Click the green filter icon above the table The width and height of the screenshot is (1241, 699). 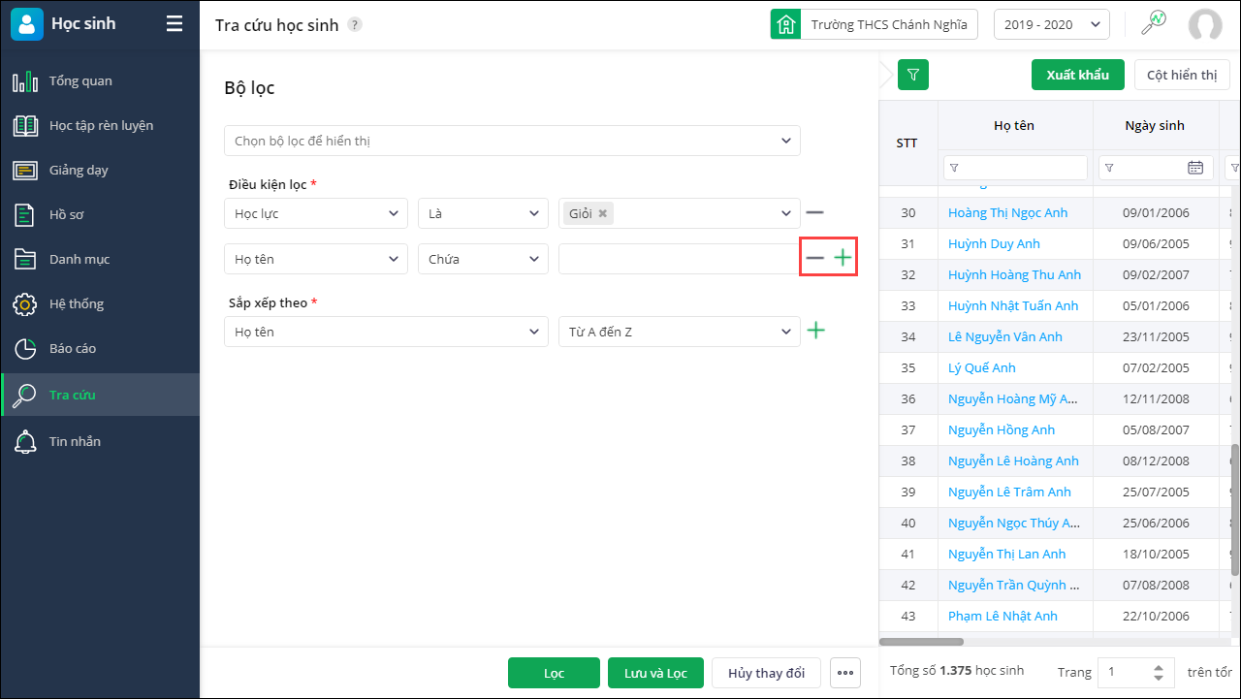tap(913, 75)
